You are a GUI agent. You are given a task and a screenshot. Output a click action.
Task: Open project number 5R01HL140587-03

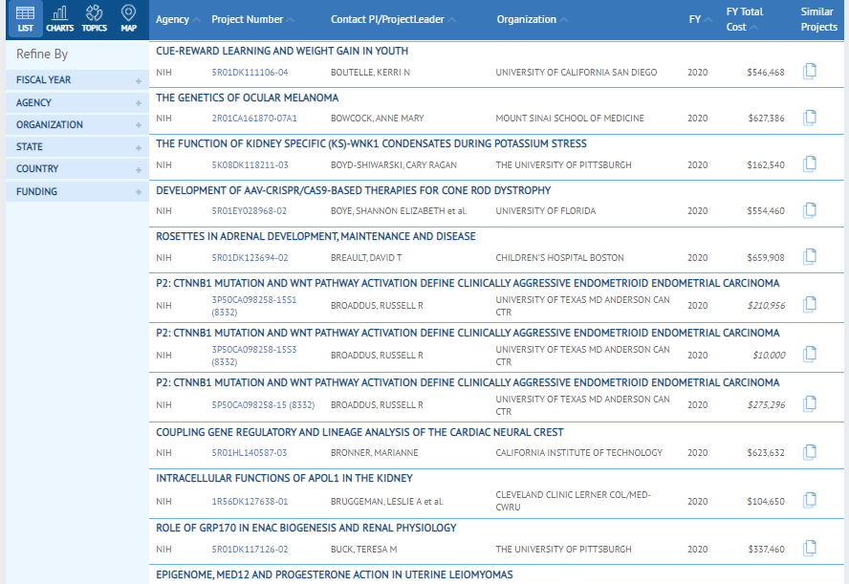click(x=250, y=452)
